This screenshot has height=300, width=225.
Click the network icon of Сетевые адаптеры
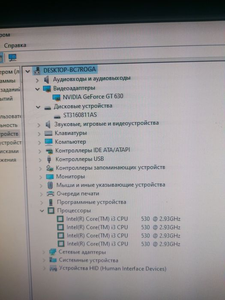tap(53, 252)
